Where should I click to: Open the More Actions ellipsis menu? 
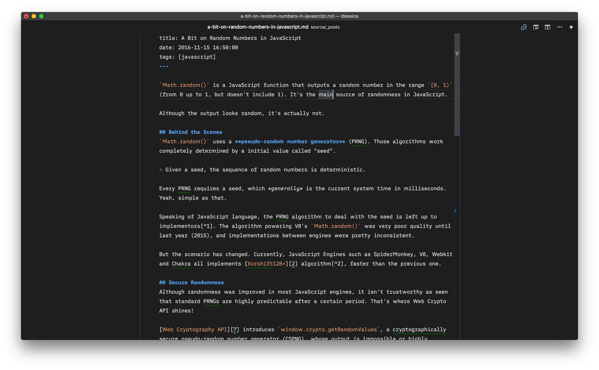[x=559, y=27]
